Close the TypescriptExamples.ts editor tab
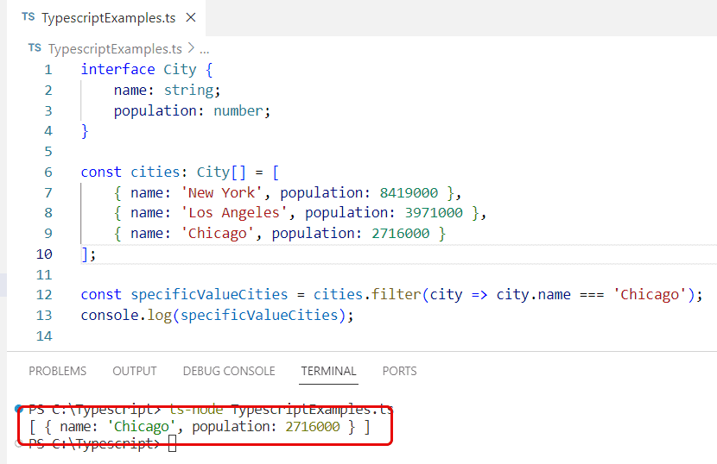 (191, 18)
